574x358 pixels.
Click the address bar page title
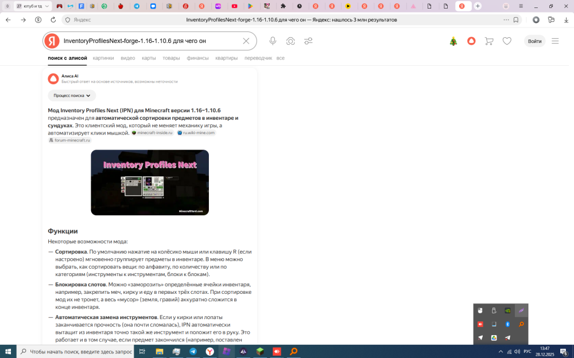[x=292, y=19]
